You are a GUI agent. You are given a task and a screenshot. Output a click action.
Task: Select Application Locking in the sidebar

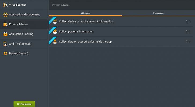click(21, 34)
